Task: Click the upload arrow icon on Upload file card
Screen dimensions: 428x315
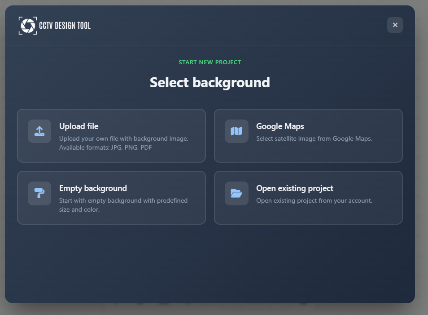Action: [39, 131]
